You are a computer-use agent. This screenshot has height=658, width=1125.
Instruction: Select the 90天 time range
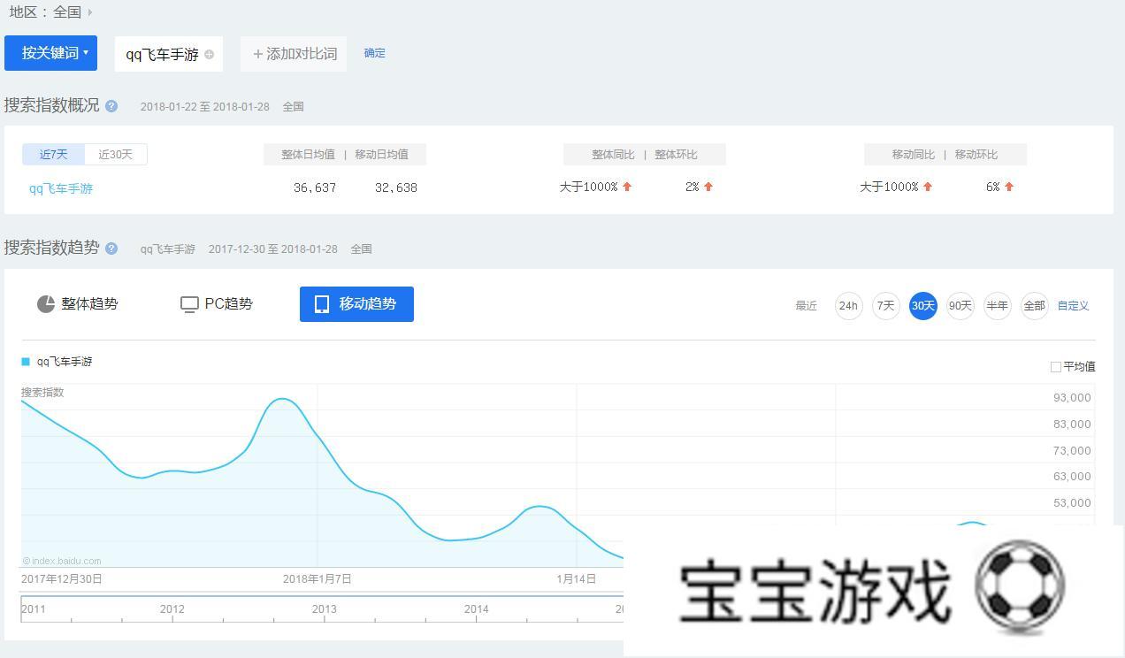960,306
